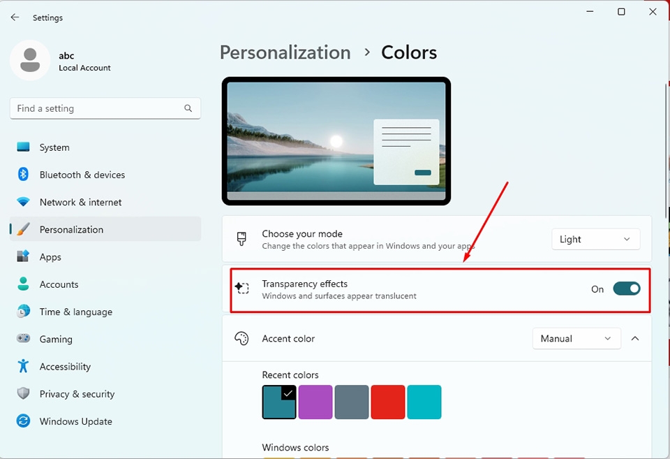Screen dimensions: 670x459
Task: Select the teal recent color swatch
Action: pos(279,402)
